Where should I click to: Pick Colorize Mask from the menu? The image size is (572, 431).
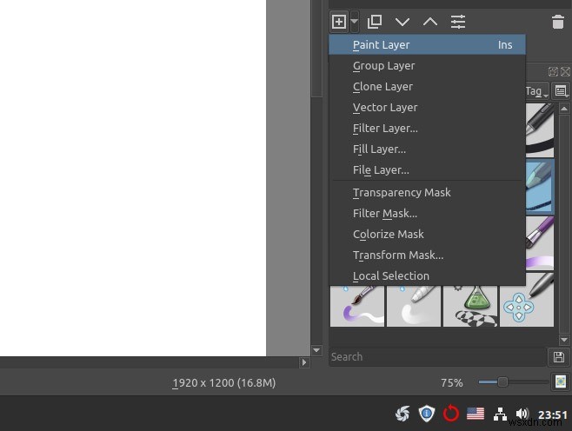click(x=427, y=234)
